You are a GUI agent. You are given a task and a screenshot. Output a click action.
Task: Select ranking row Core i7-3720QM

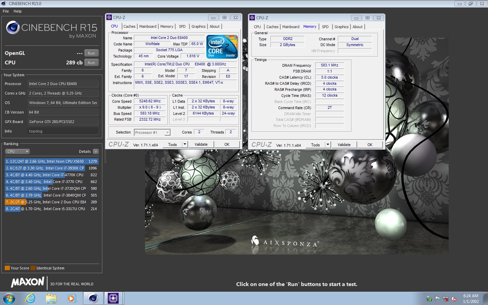52,188
